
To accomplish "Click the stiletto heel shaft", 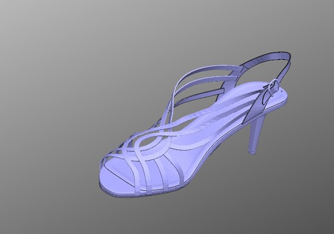I will pos(257,133).
